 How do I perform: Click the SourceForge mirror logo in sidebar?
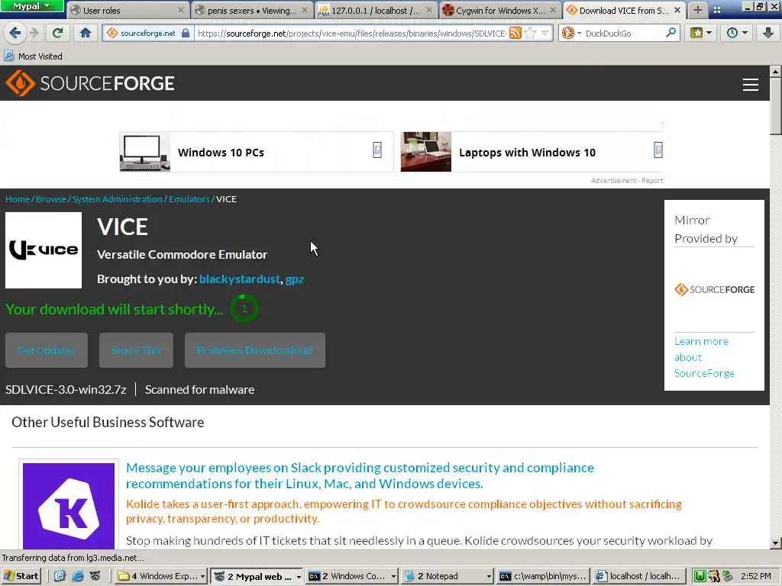(714, 289)
